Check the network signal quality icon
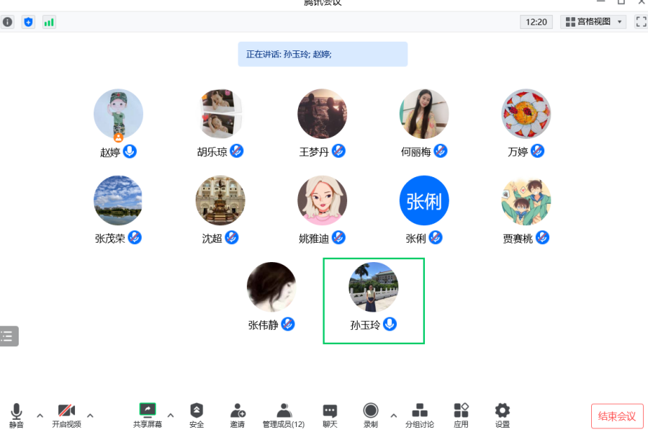 coord(48,22)
